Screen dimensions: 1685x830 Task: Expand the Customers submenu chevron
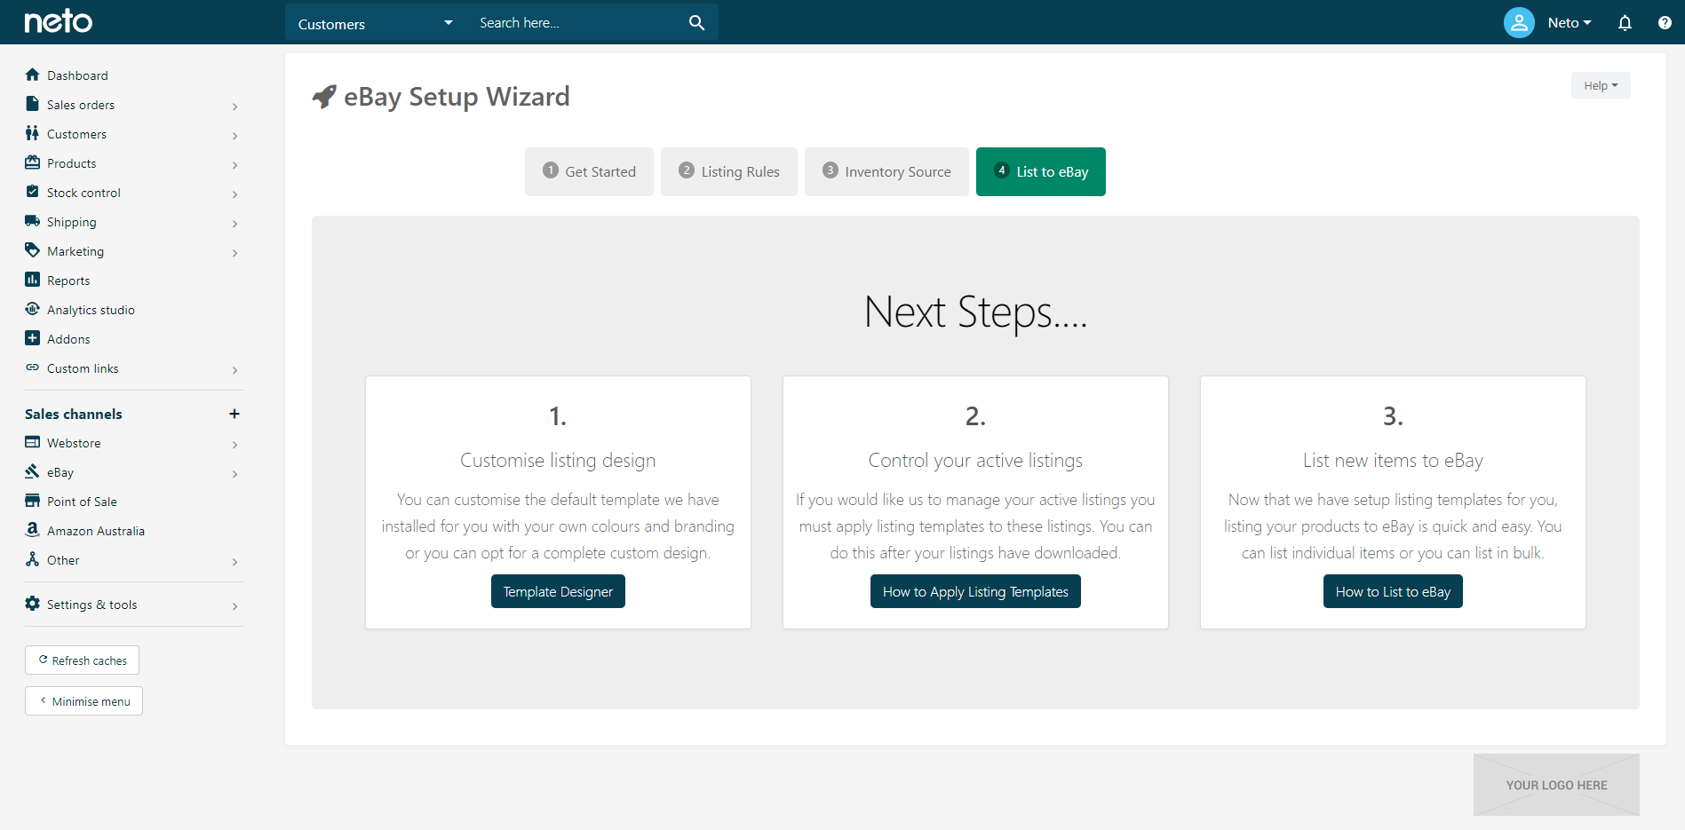(x=234, y=135)
